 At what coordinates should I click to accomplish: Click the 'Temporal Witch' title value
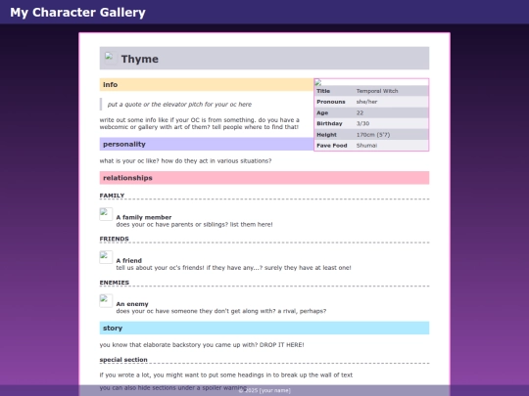[377, 91]
